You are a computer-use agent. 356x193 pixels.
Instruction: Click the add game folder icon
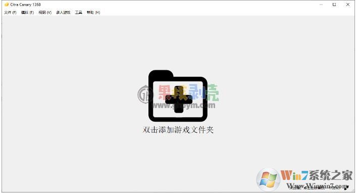pyautogui.click(x=178, y=96)
